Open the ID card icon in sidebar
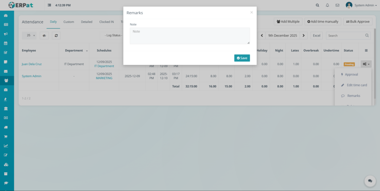Screen dimensions: 380x191 [x=6, y=25]
